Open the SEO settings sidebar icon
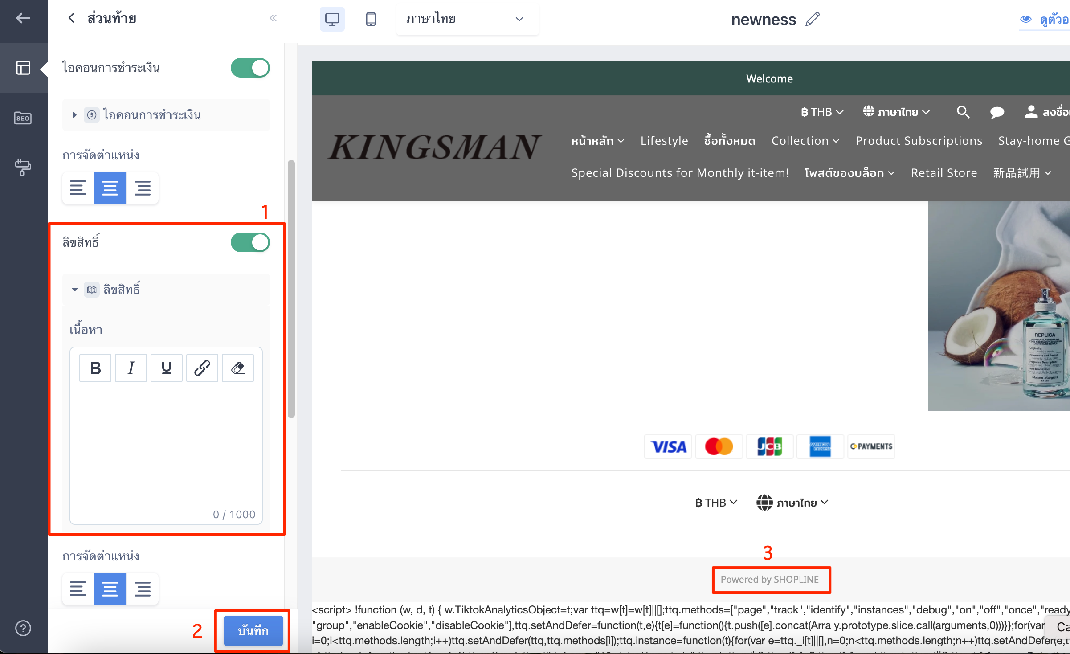 [23, 118]
